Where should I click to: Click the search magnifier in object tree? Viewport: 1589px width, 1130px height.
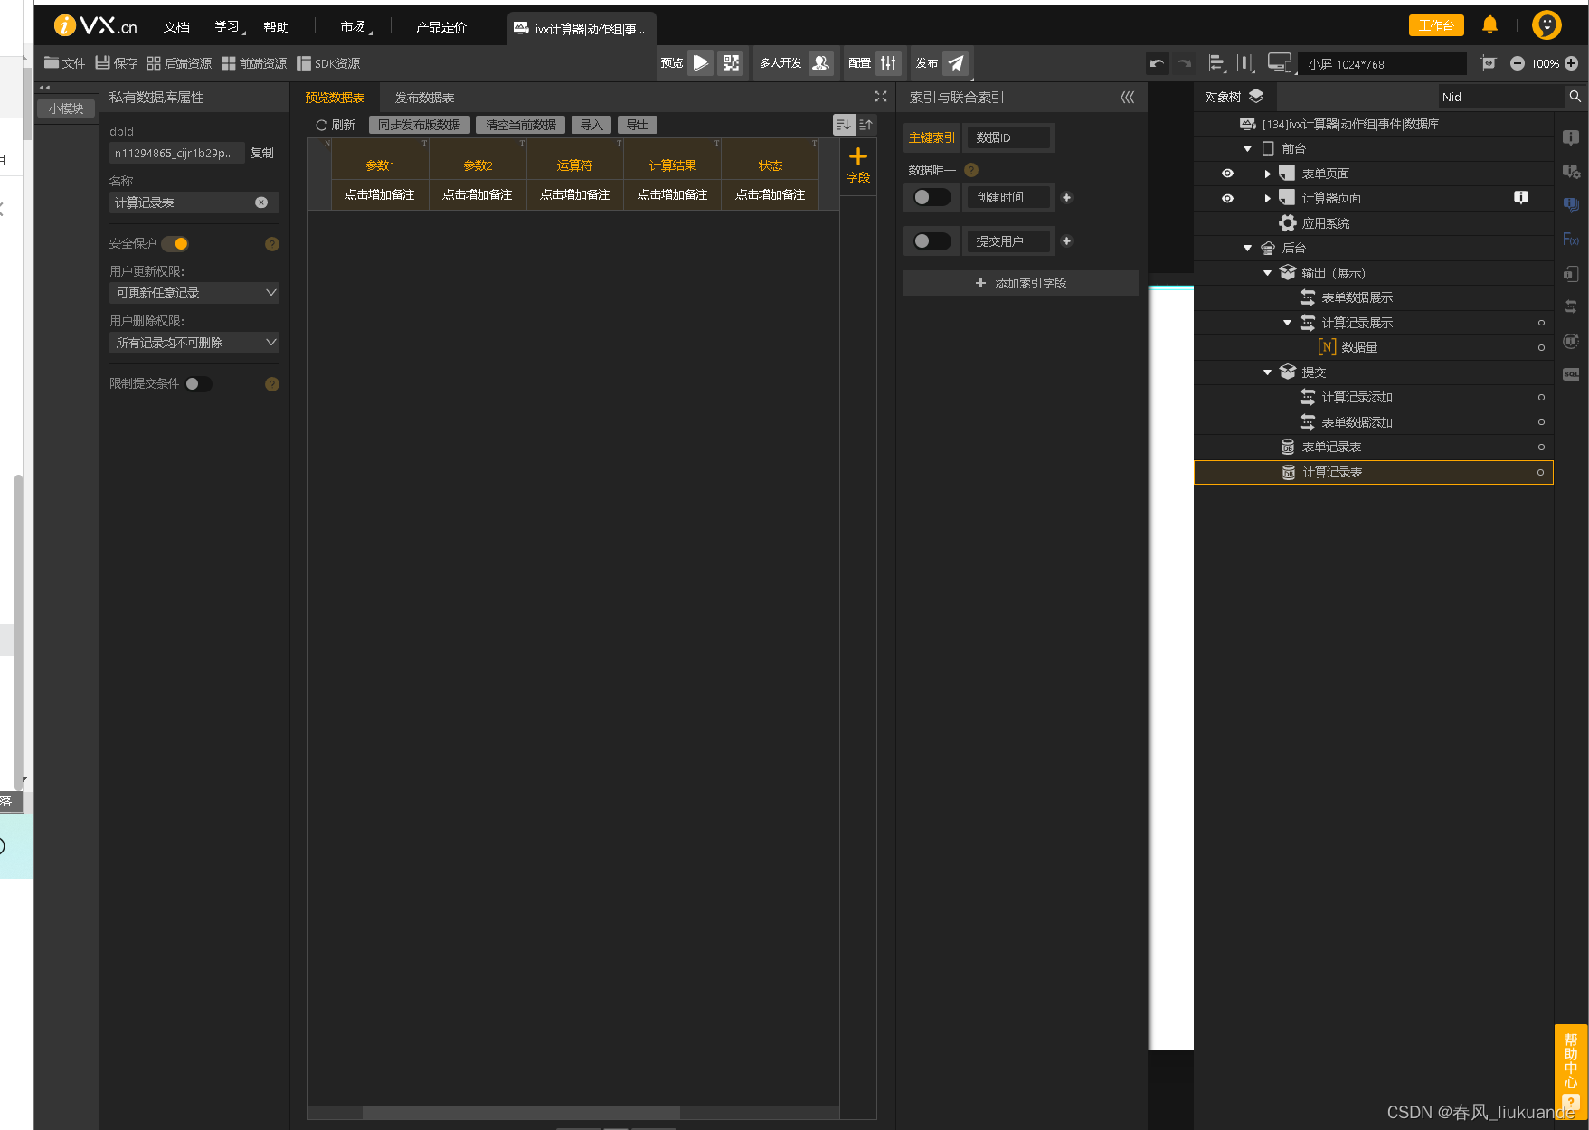(x=1575, y=97)
